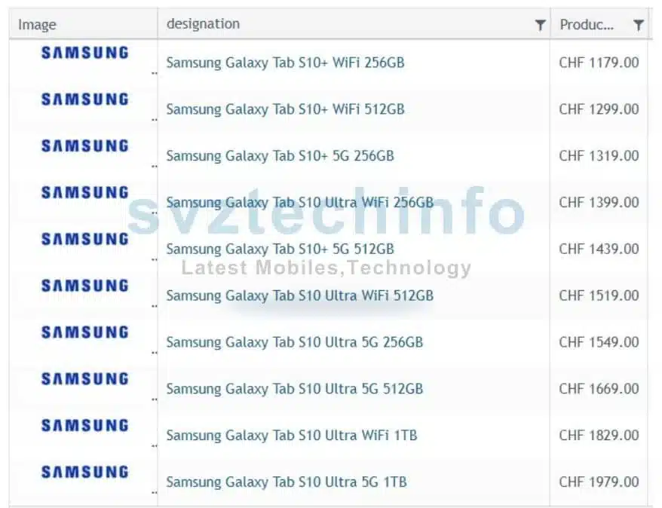This screenshot has width=662, height=508.
Task: Open Samsung Galaxy Tab S10 Ultra 5G 256GB
Action: pos(295,342)
